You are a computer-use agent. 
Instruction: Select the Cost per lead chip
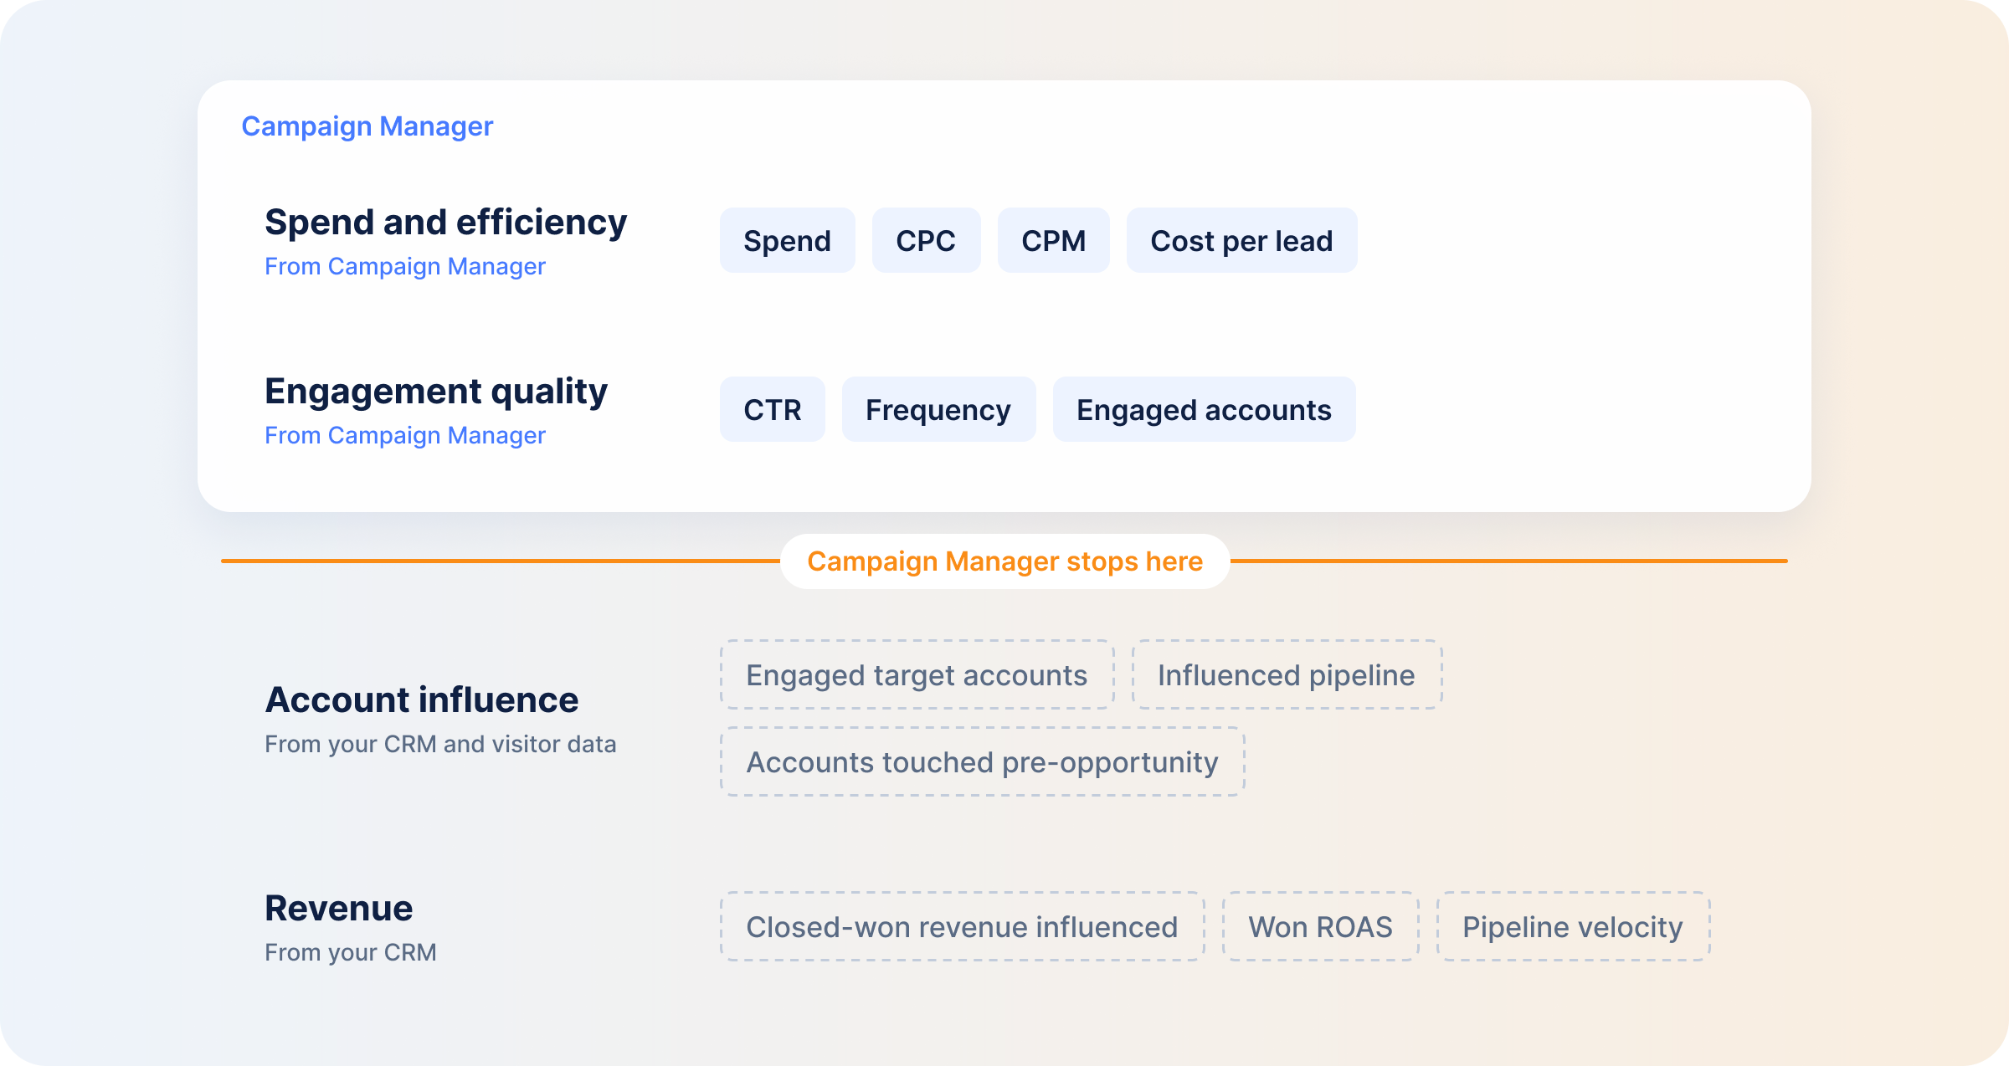click(x=1241, y=240)
